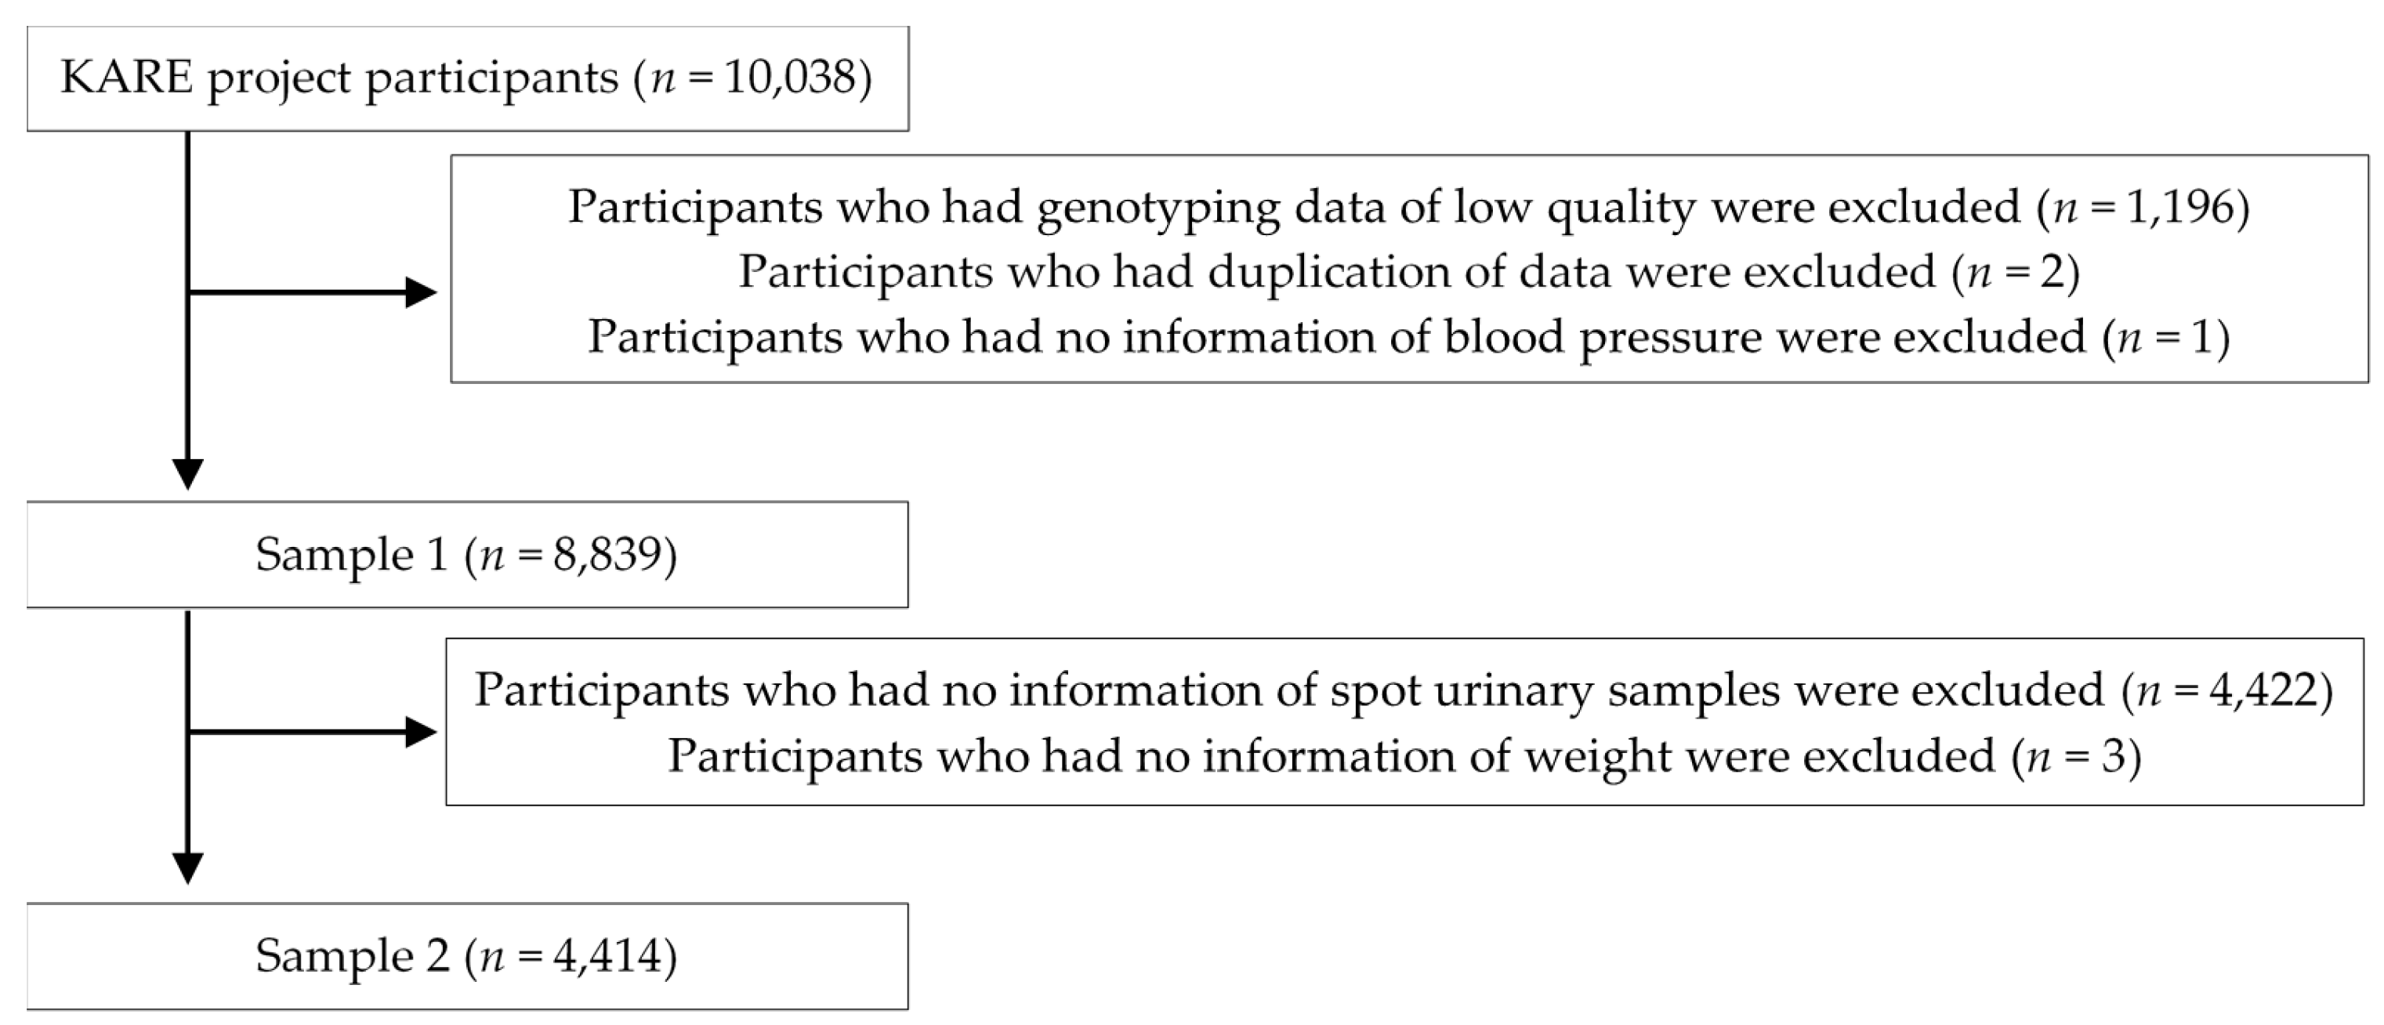Image resolution: width=2384 pixels, height=1025 pixels.
Task: Click the KARE project participants box
Action: click(x=467, y=78)
